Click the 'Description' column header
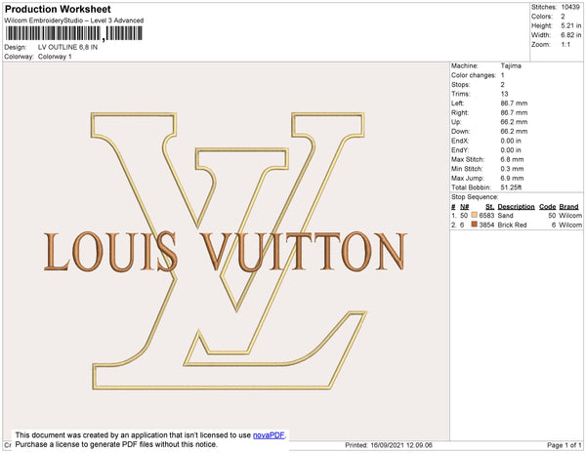 (516, 207)
